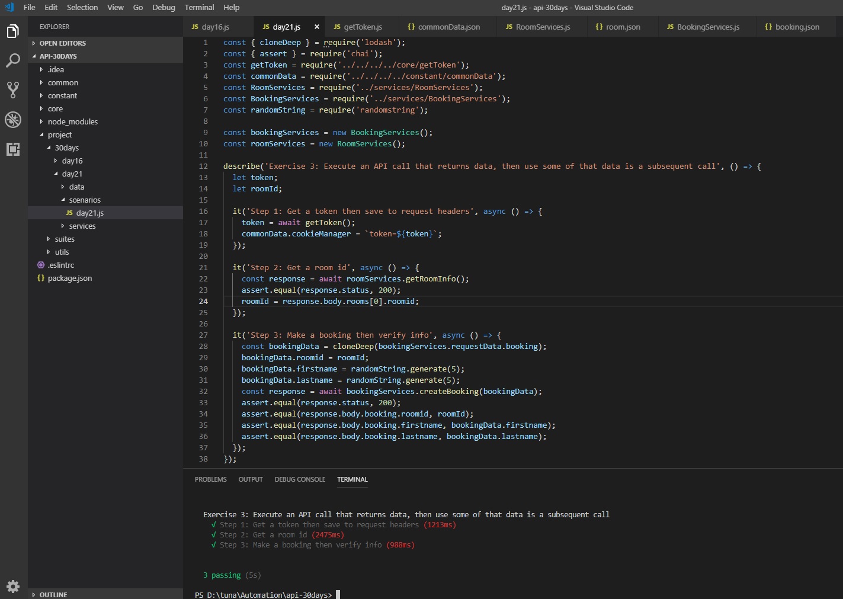
Task: Collapse the day21 folder
Action: click(105, 174)
